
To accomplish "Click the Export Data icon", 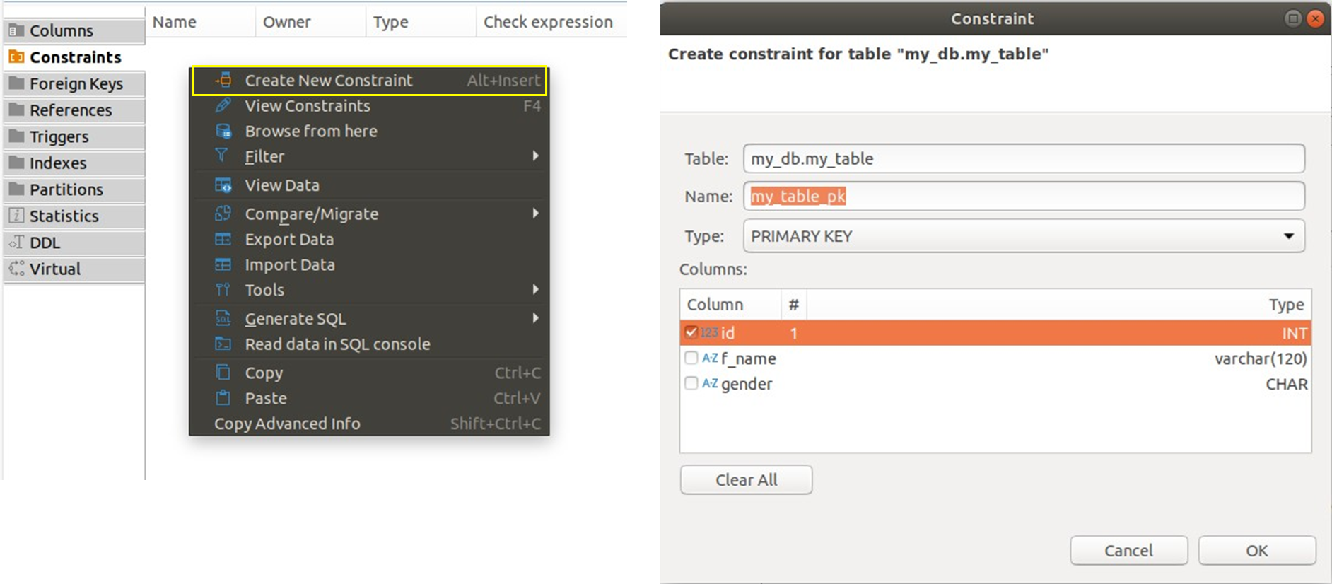I will [x=223, y=239].
